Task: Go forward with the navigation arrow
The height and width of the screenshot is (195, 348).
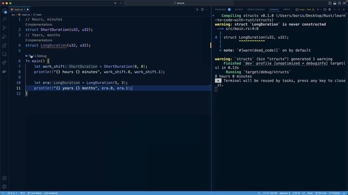Action: tap(121, 3)
